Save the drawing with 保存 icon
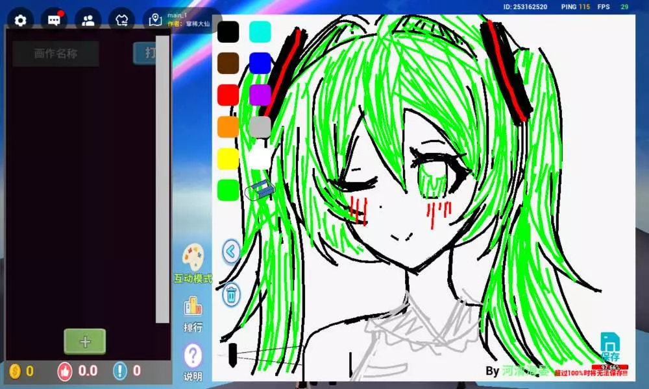Image resolution: width=649 pixels, height=389 pixels. coord(611,346)
